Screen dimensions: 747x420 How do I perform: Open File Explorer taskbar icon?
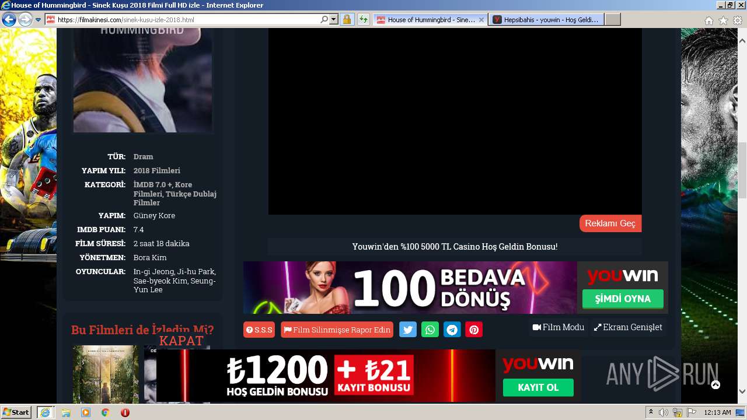pos(66,412)
